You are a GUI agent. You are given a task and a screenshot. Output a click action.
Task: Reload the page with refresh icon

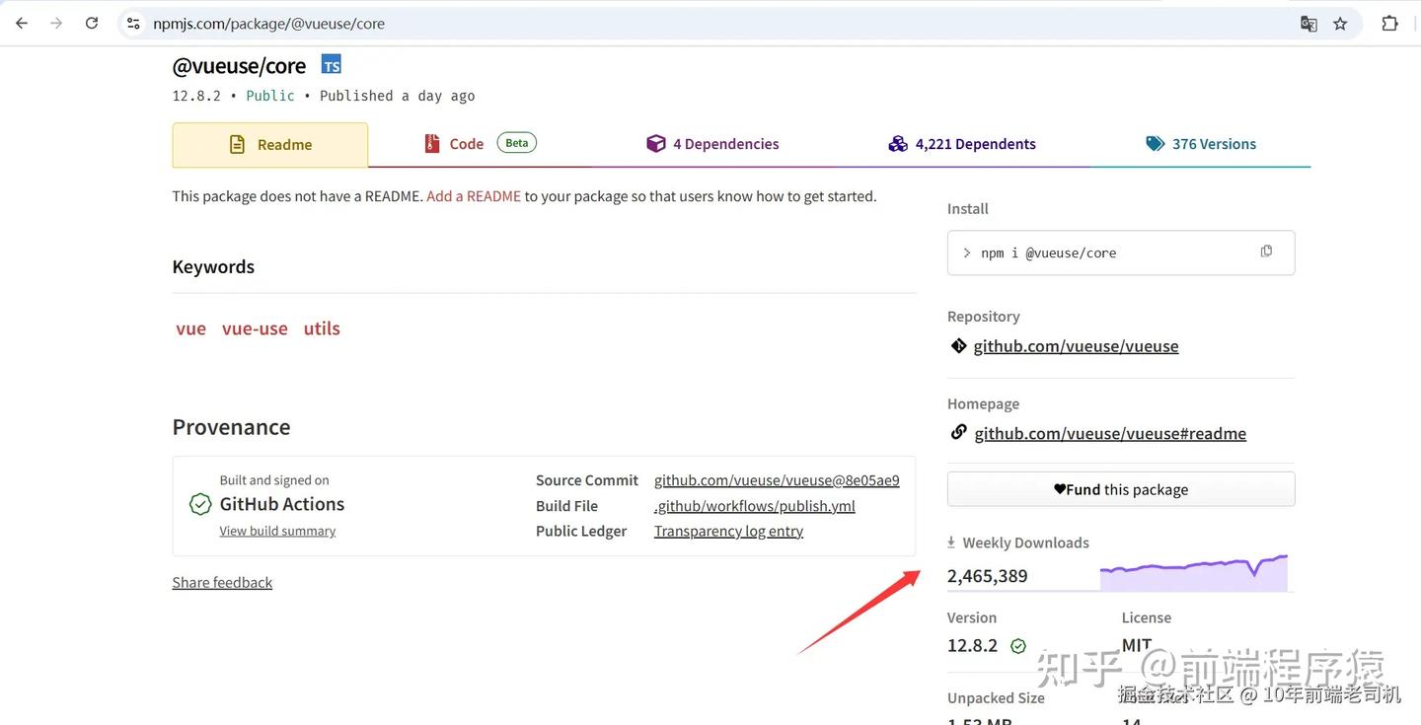tap(92, 23)
